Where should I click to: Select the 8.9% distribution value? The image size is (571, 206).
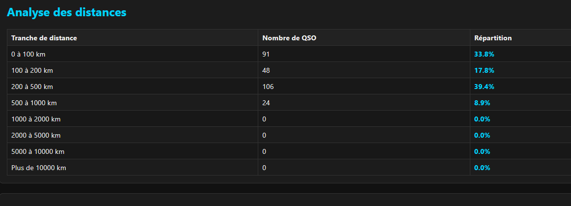[482, 103]
